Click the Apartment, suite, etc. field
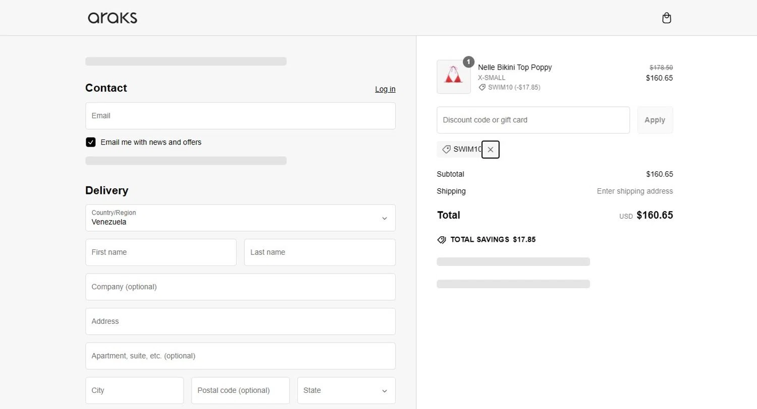 [240, 356]
